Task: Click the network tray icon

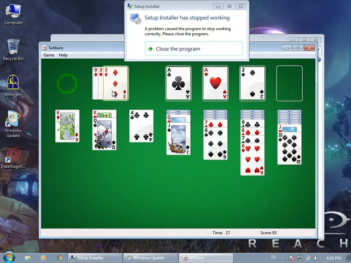Action: [x=300, y=258]
